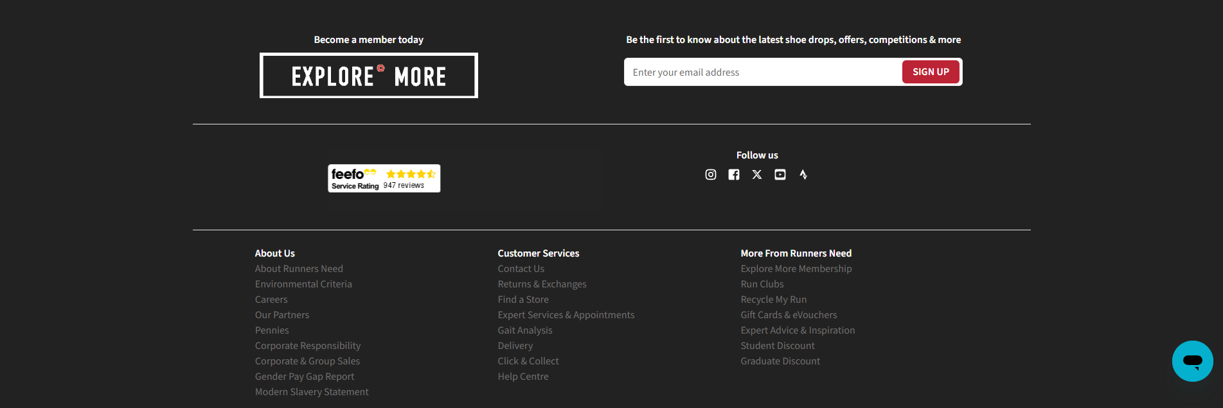Open About Runners Need link
Viewport: 1223px width, 408px height.
point(299,269)
